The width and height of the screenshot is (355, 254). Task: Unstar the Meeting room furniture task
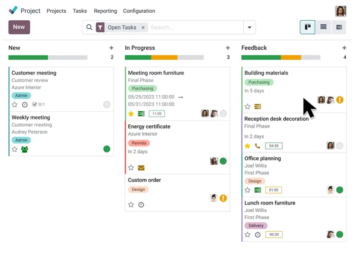[x=131, y=113]
